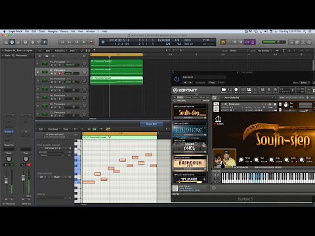This screenshot has height=236, width=315.
Task: Select the South-Step library in the Kontakt browser
Action: pyautogui.click(x=190, y=112)
